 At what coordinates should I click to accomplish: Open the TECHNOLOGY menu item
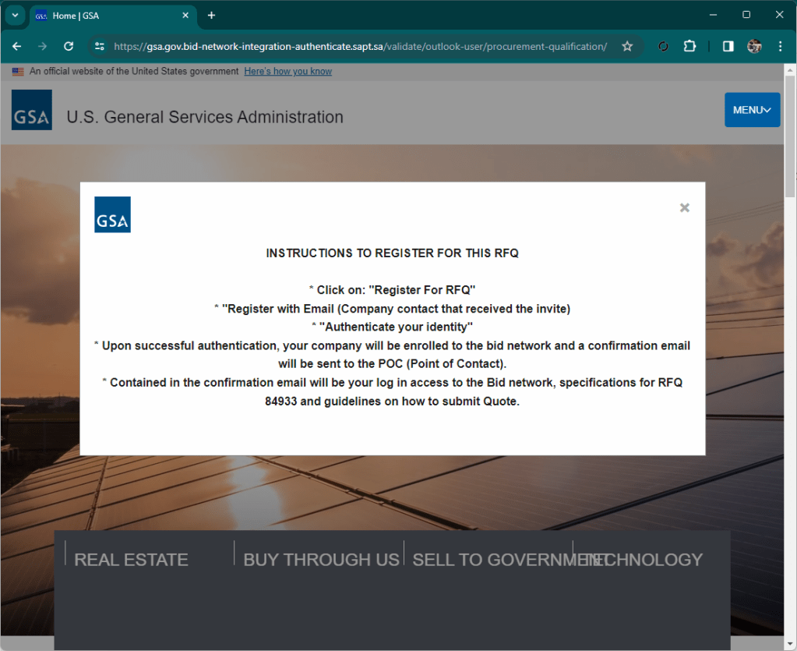click(x=647, y=560)
